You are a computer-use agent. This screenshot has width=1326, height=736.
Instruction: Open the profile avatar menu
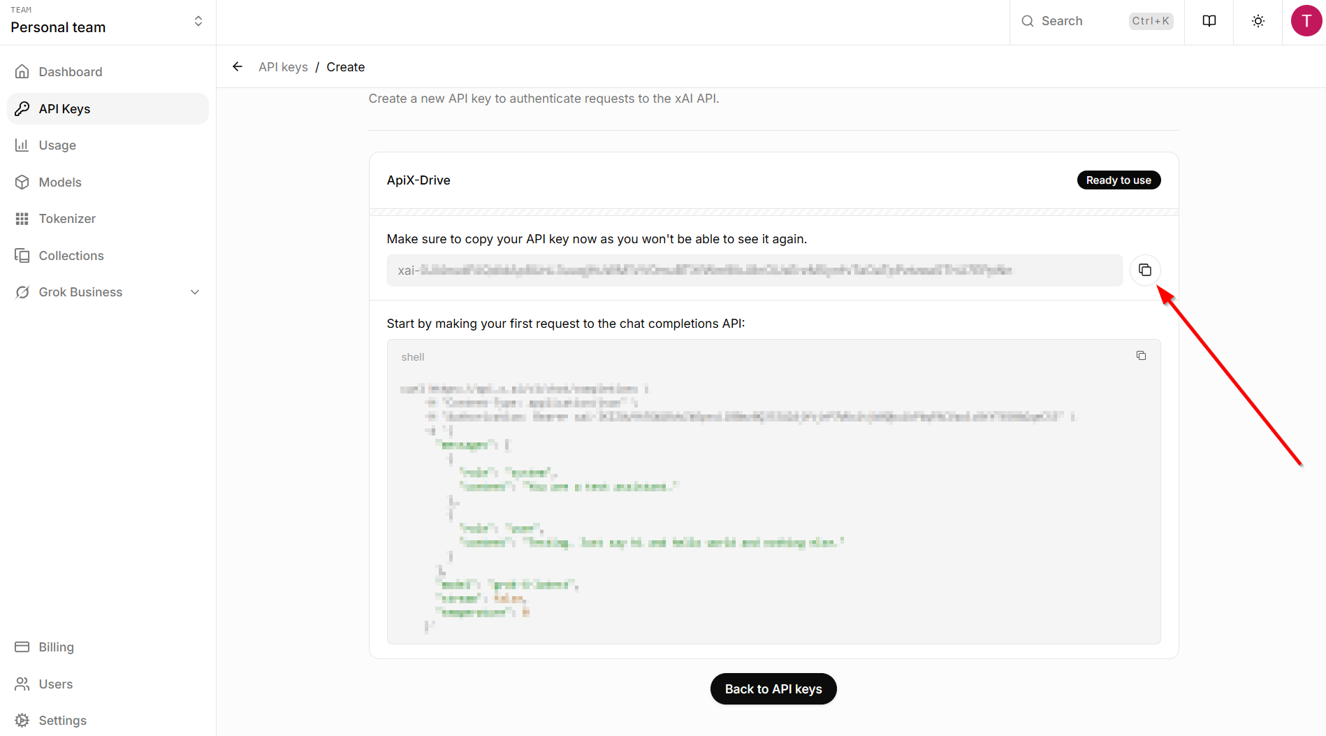coord(1306,21)
